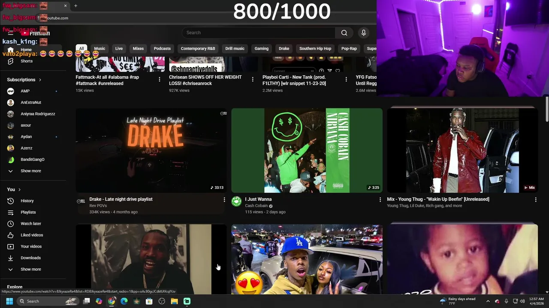Select the Contemporary R&B filter chip
Screen dimensions: 549x308
[x=198, y=49]
